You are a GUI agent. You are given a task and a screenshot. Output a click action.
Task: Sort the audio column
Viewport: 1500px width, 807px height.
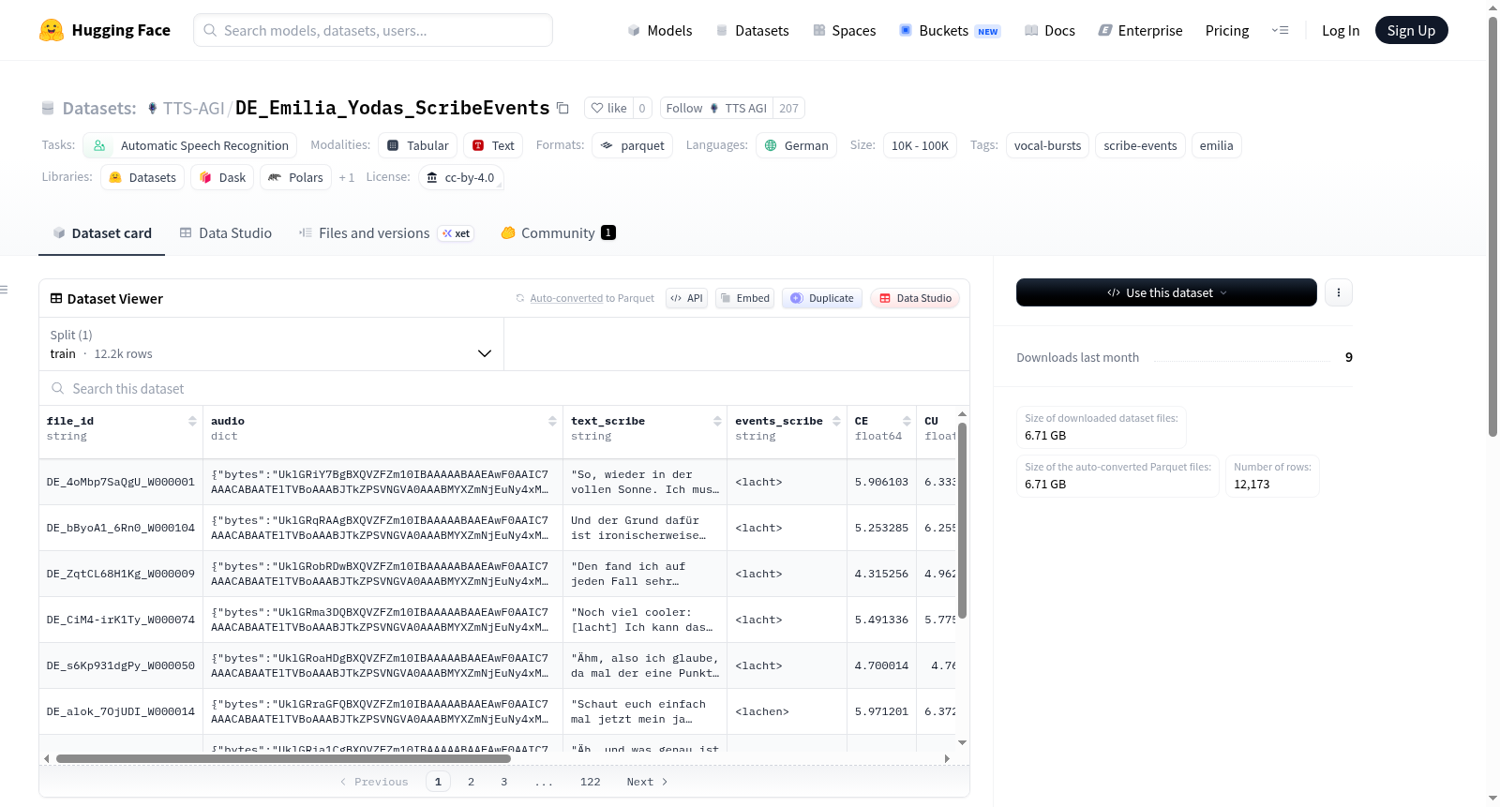(x=552, y=421)
